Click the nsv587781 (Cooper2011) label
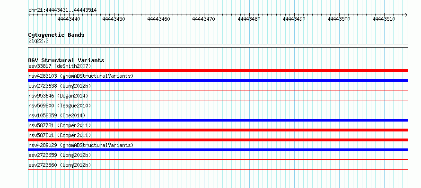The height and width of the screenshot is (188, 421). pos(60,125)
